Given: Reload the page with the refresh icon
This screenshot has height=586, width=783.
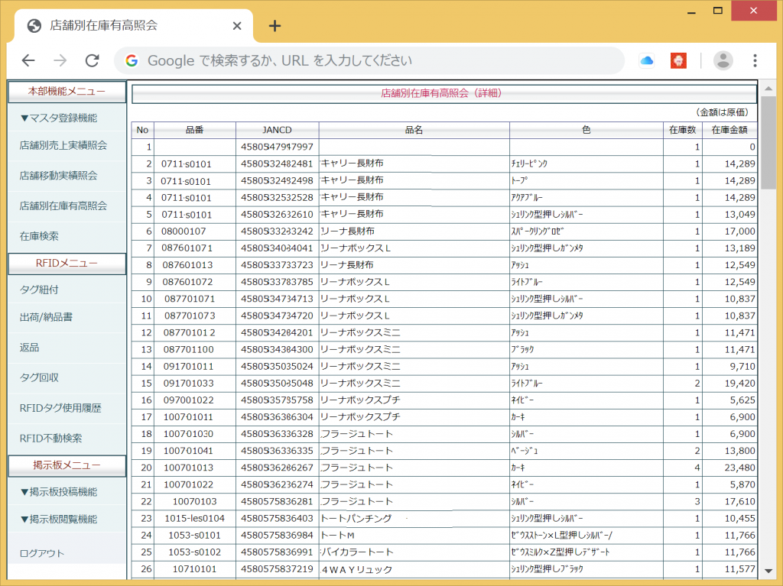Looking at the screenshot, I should point(93,60).
